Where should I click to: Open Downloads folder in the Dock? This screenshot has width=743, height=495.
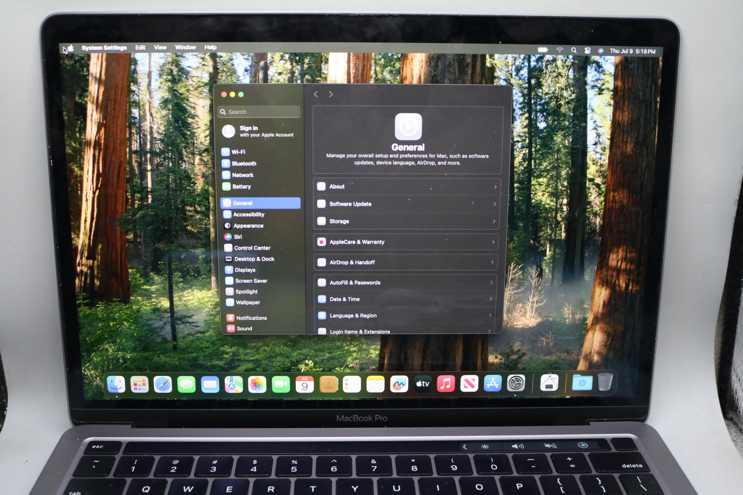click(x=582, y=382)
